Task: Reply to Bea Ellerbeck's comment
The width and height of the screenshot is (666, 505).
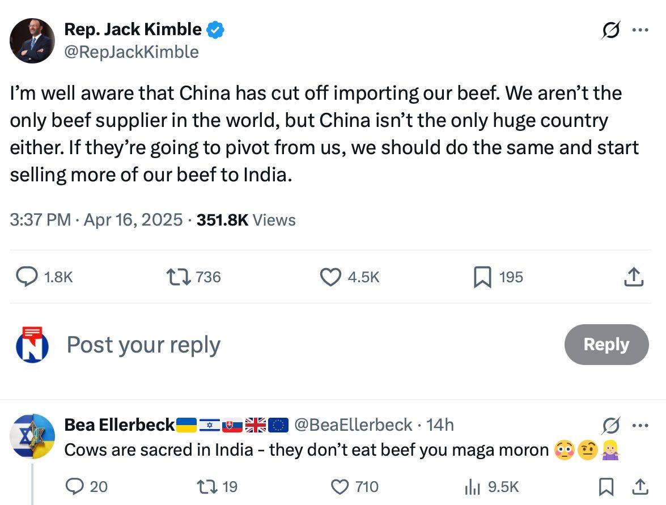Action: click(x=76, y=486)
